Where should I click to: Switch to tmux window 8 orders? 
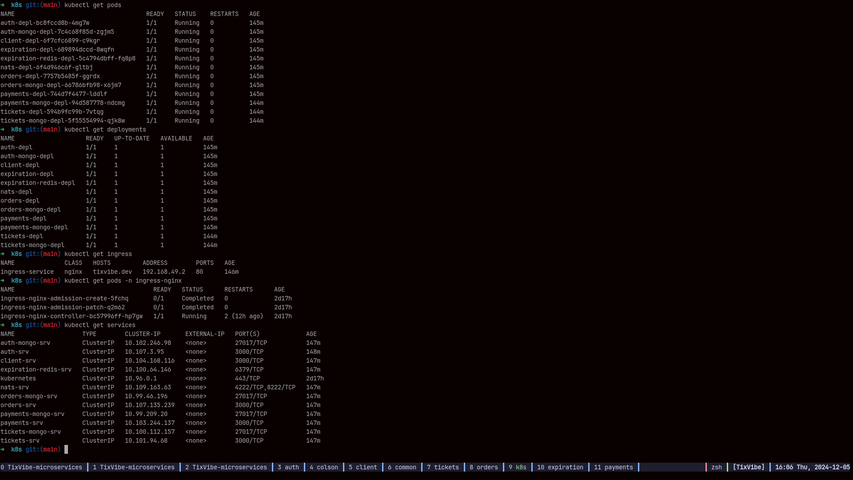pyautogui.click(x=483, y=467)
